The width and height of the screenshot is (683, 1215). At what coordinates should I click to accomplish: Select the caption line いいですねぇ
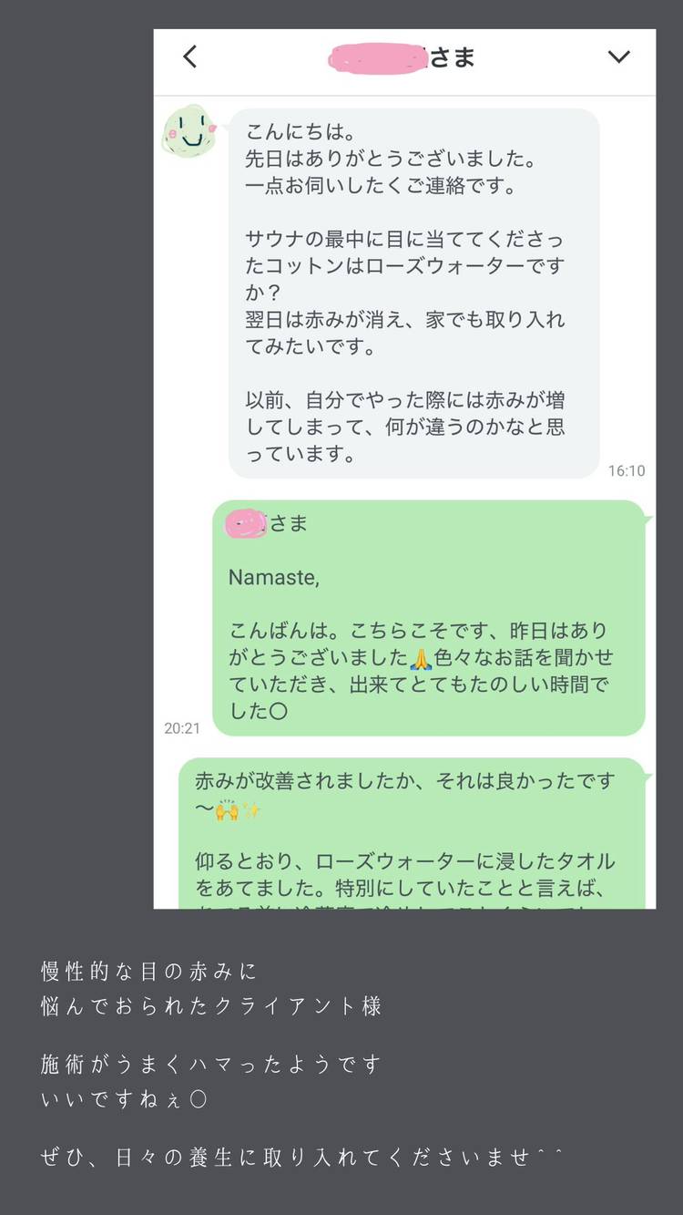[124, 1100]
